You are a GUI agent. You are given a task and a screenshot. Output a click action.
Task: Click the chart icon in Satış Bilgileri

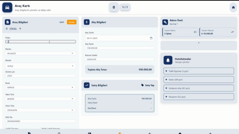pos(87,85)
